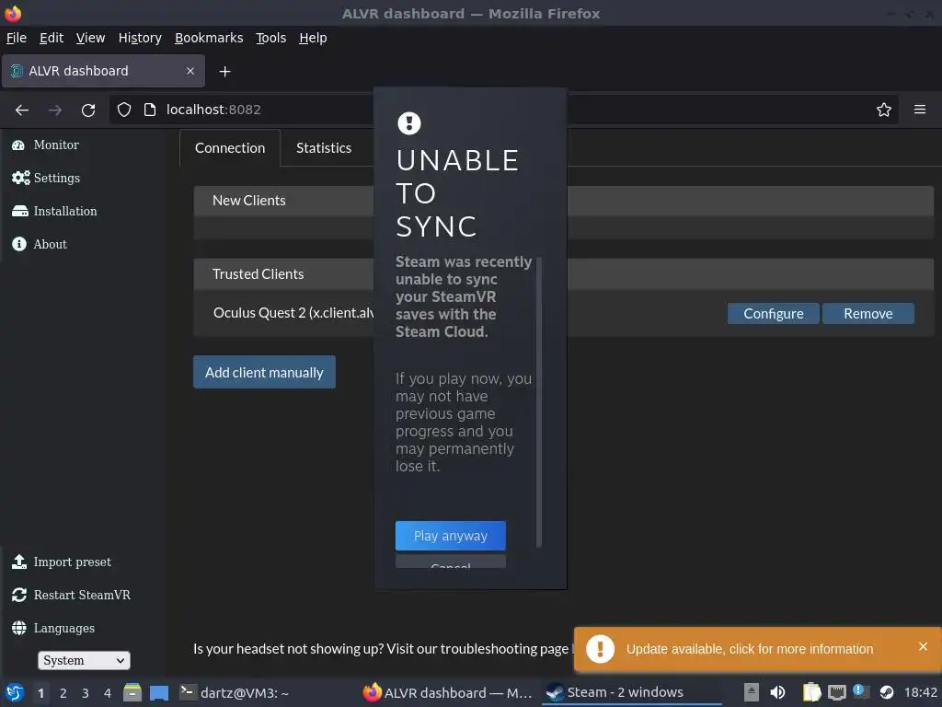Click the network tray icon
The width and height of the screenshot is (942, 707).
pos(837,692)
